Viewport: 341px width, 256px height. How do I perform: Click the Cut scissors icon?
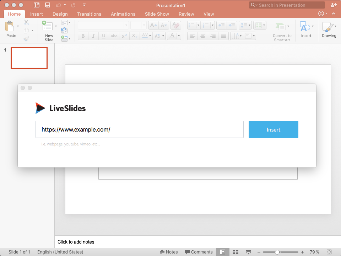pos(26,22)
